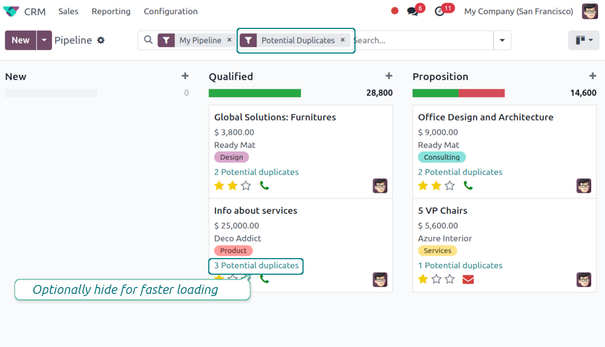Click the red segment of Proposition progress bar
The width and height of the screenshot is (605, 347).
[x=481, y=93]
